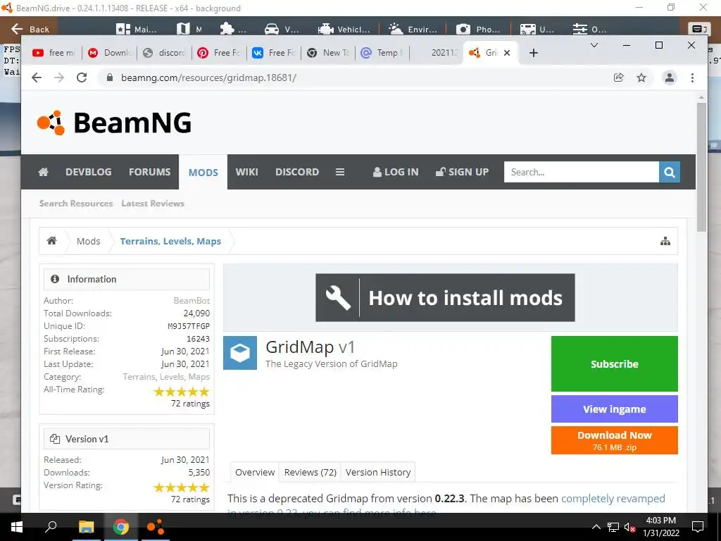Click the page vertical scrollbar thumb

tap(701, 166)
